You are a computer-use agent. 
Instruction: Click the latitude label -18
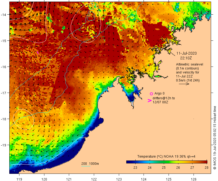pyautogui.click(x=3, y=119)
